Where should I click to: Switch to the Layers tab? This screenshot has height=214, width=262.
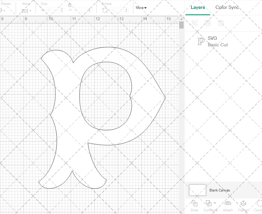(198, 7)
